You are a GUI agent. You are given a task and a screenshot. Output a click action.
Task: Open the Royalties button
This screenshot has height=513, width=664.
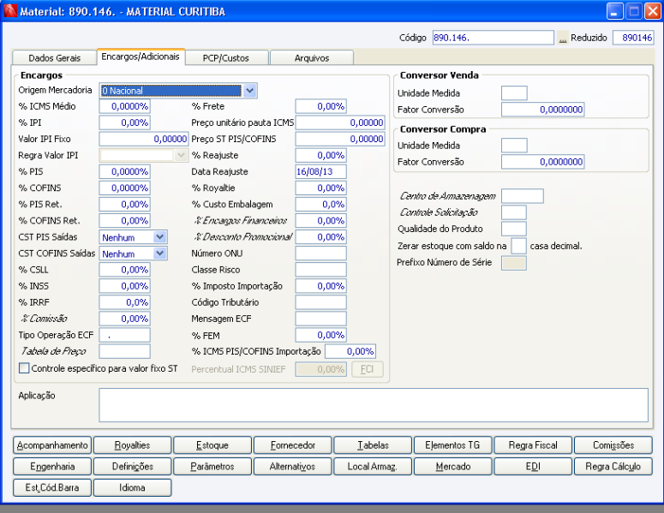(132, 445)
